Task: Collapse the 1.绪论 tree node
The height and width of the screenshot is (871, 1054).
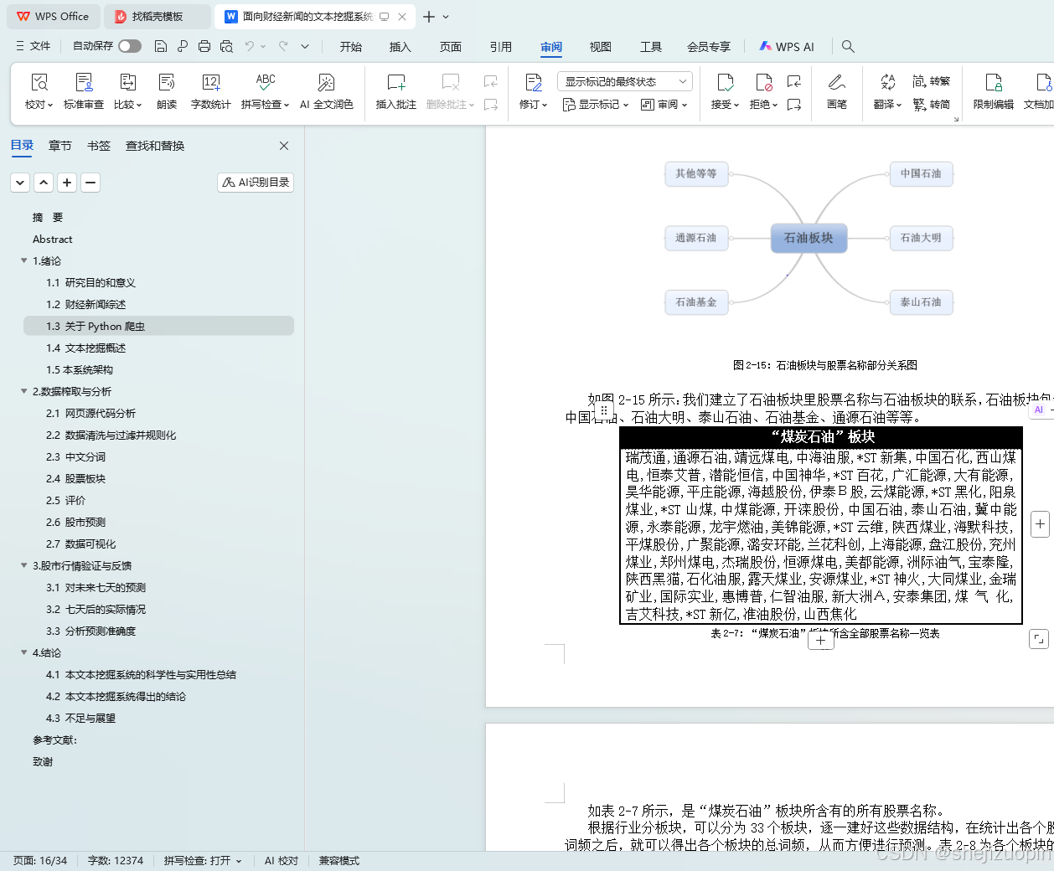Action: pos(24,260)
